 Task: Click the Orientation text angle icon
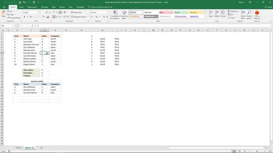pyautogui.click(x=65, y=12)
